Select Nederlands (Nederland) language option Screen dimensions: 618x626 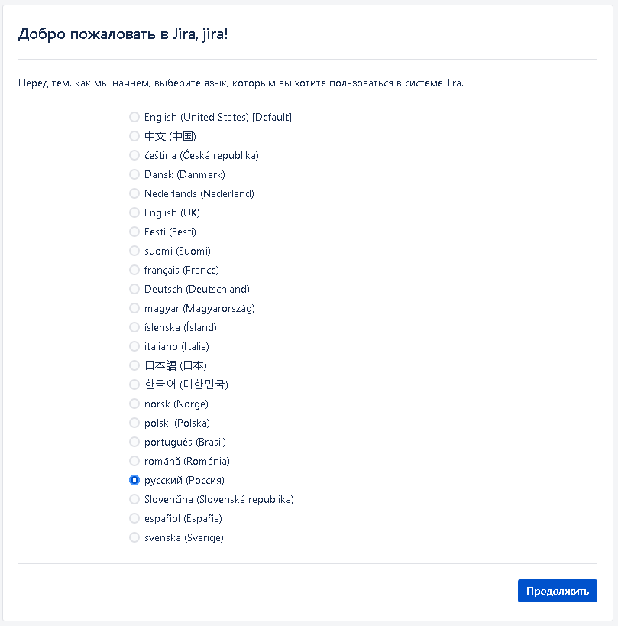pyautogui.click(x=134, y=193)
